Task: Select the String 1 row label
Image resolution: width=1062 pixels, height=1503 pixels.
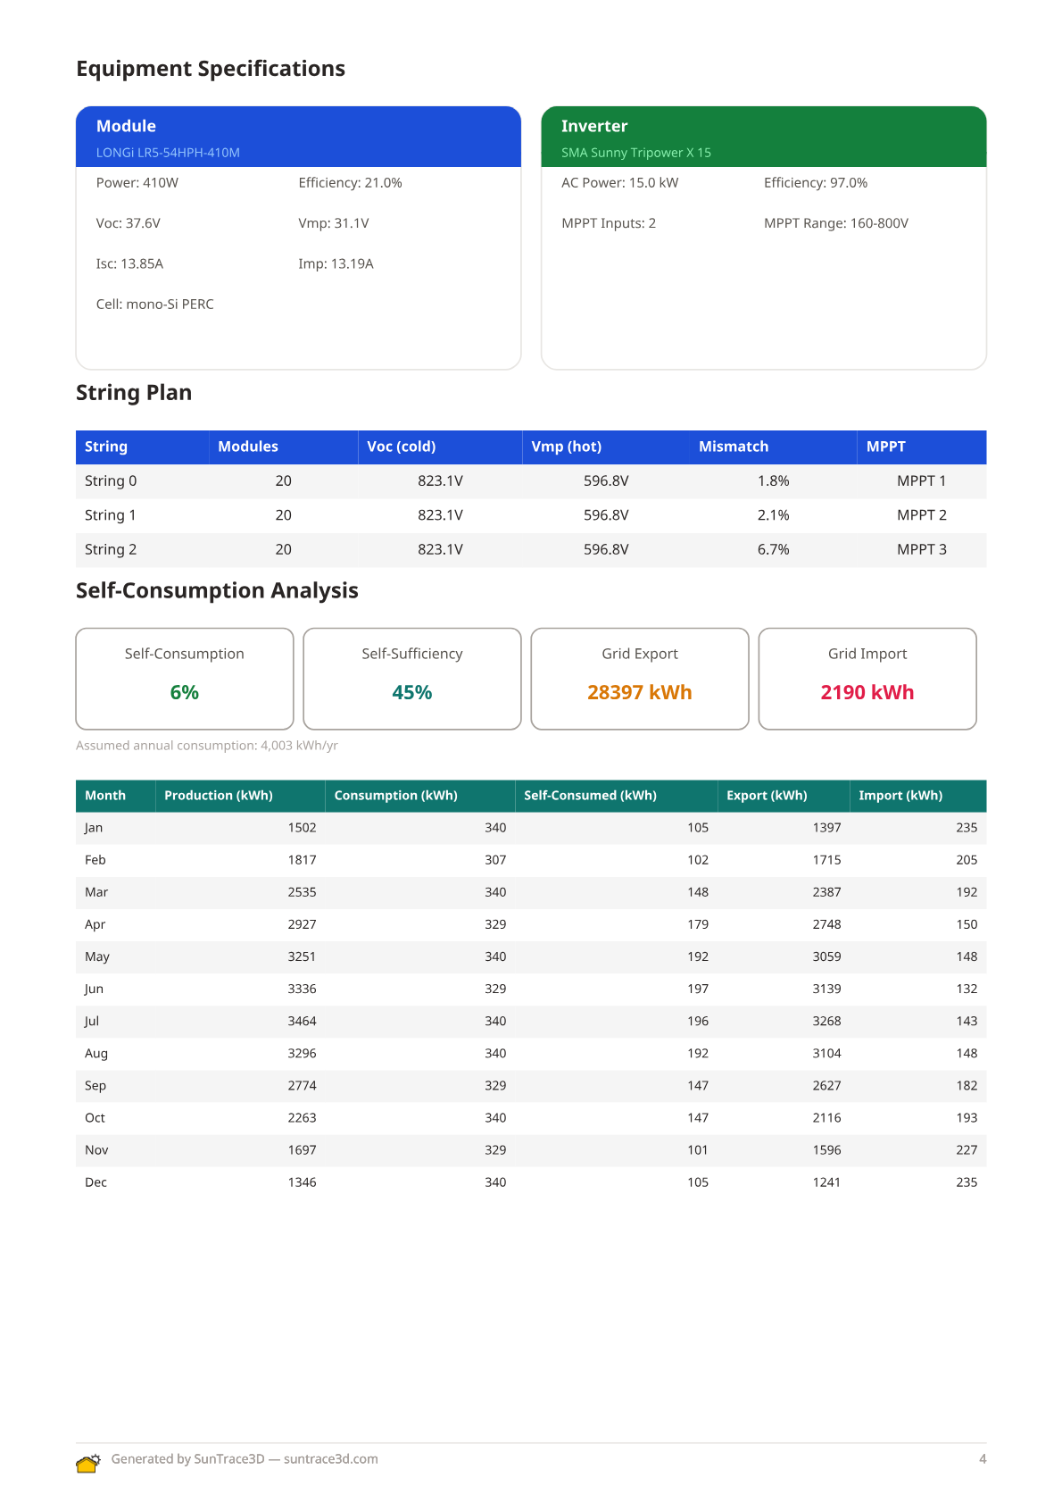Action: pyautogui.click(x=111, y=515)
